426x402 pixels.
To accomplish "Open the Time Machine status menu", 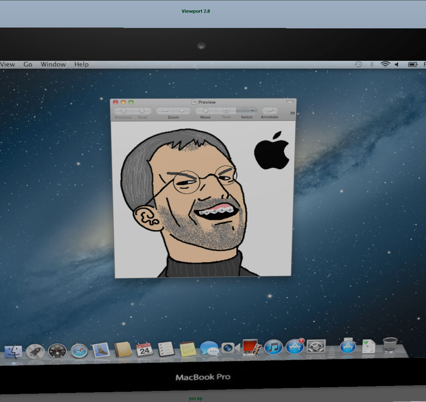I will coord(359,64).
